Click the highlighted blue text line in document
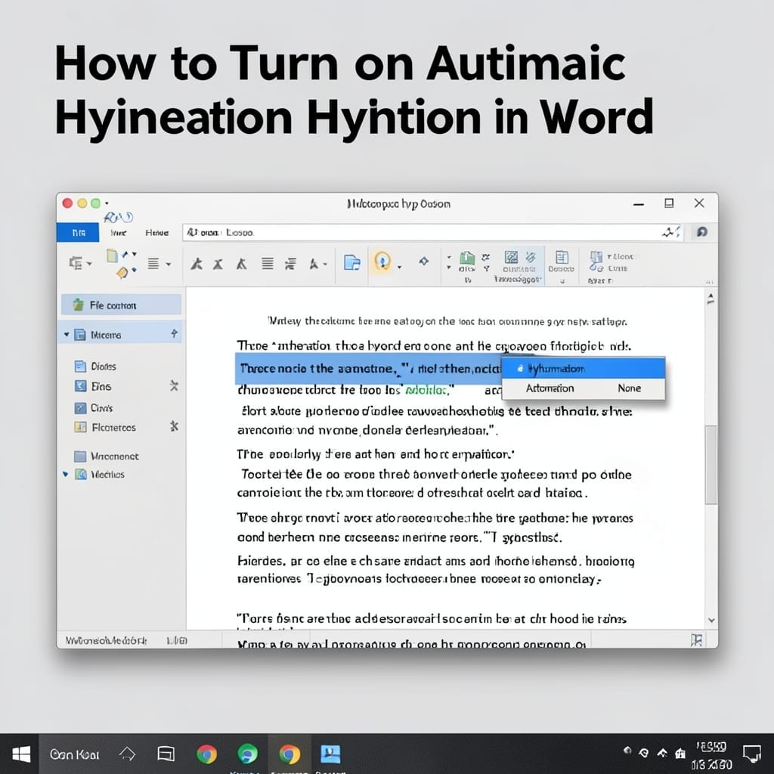This screenshot has width=774, height=774. (368, 369)
